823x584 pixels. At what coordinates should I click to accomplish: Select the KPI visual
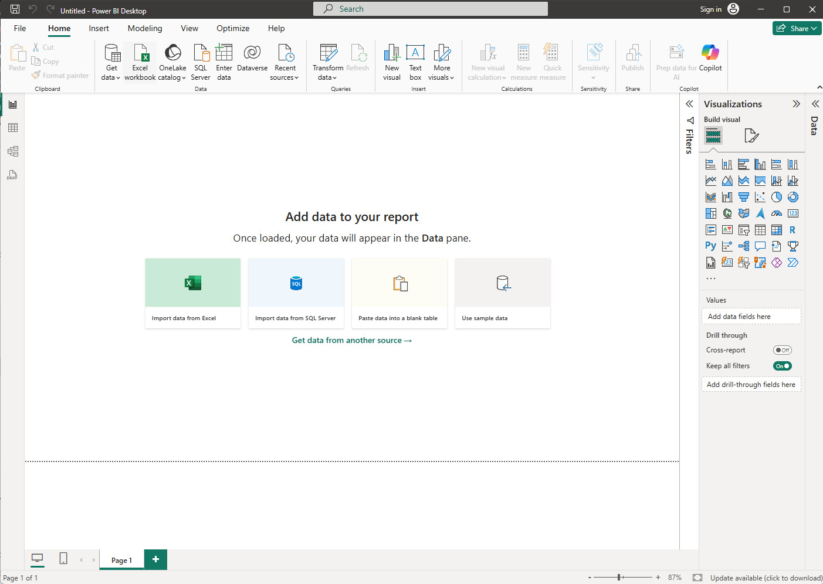click(727, 230)
